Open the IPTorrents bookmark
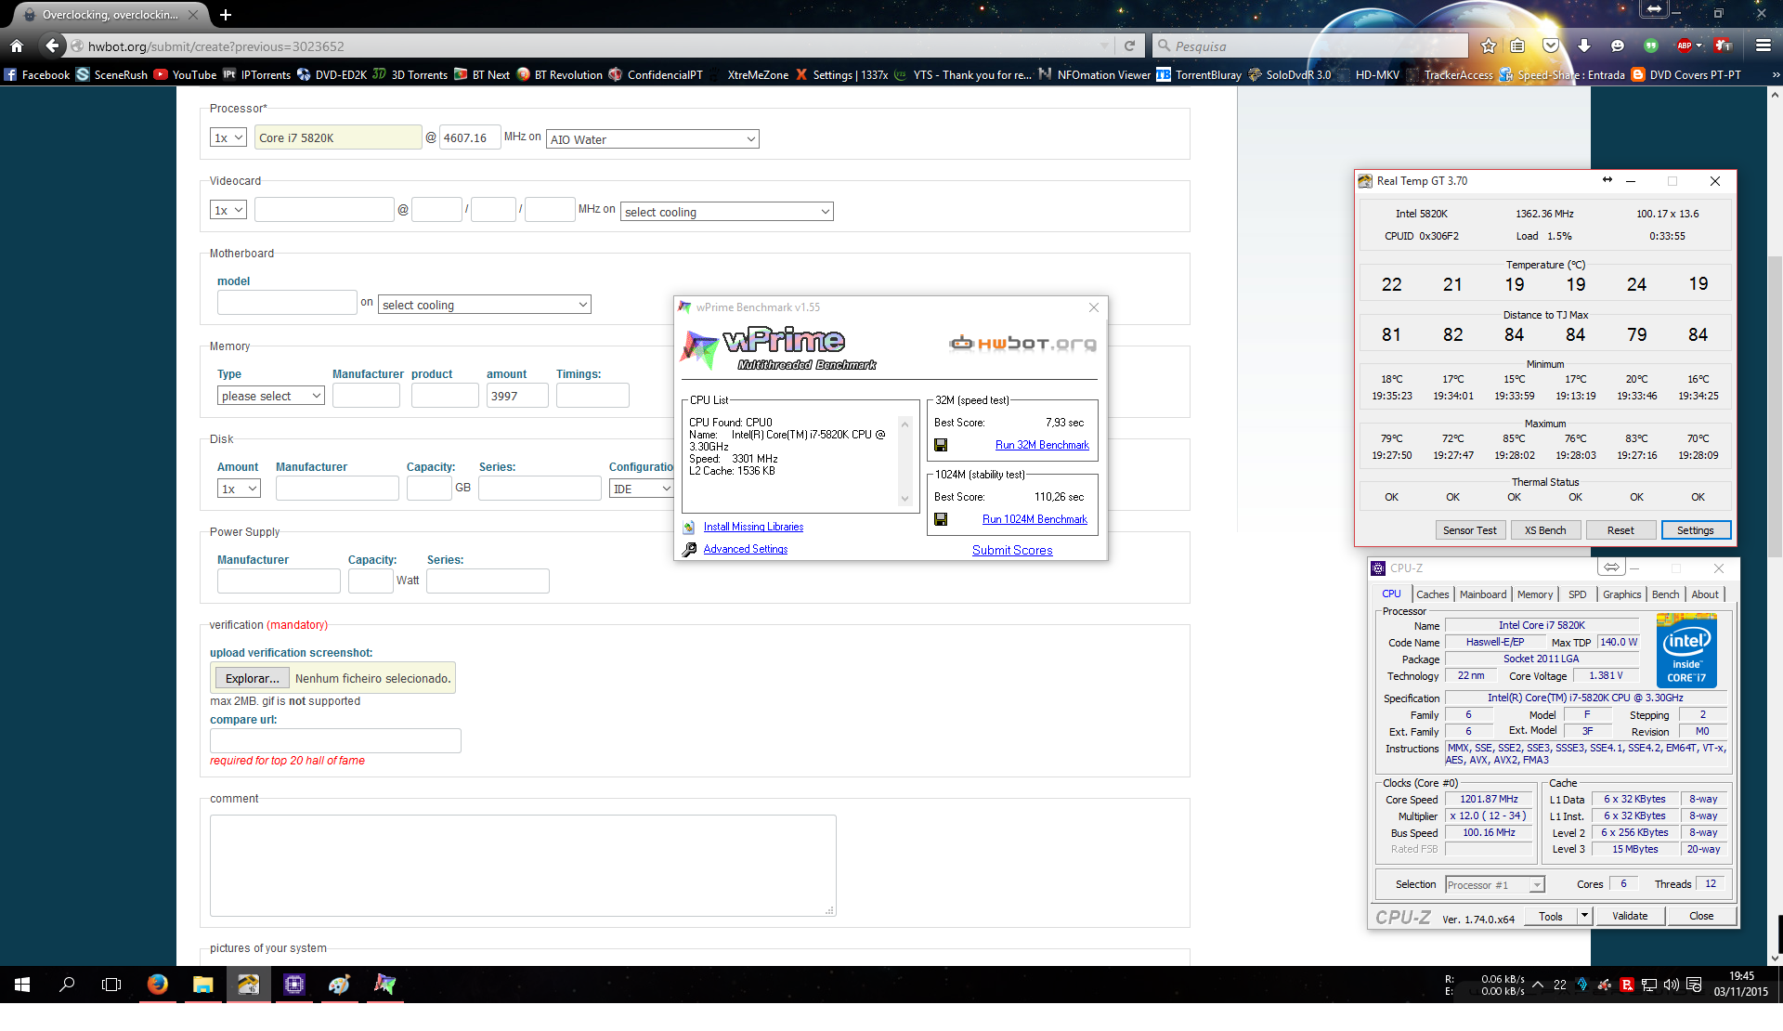Screen dimensions: 1783x1031 (257, 75)
